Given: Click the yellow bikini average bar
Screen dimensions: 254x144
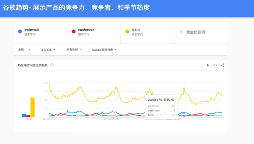Looking at the screenshot, I should 32,107.
